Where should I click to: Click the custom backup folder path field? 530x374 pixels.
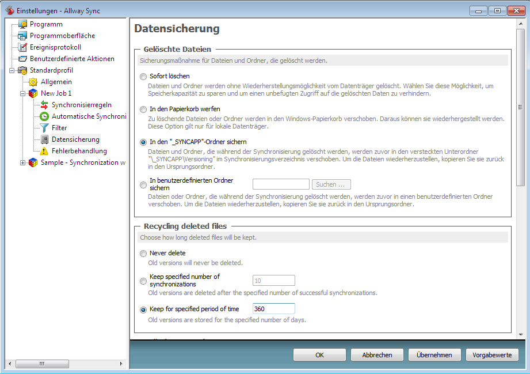tap(281, 184)
